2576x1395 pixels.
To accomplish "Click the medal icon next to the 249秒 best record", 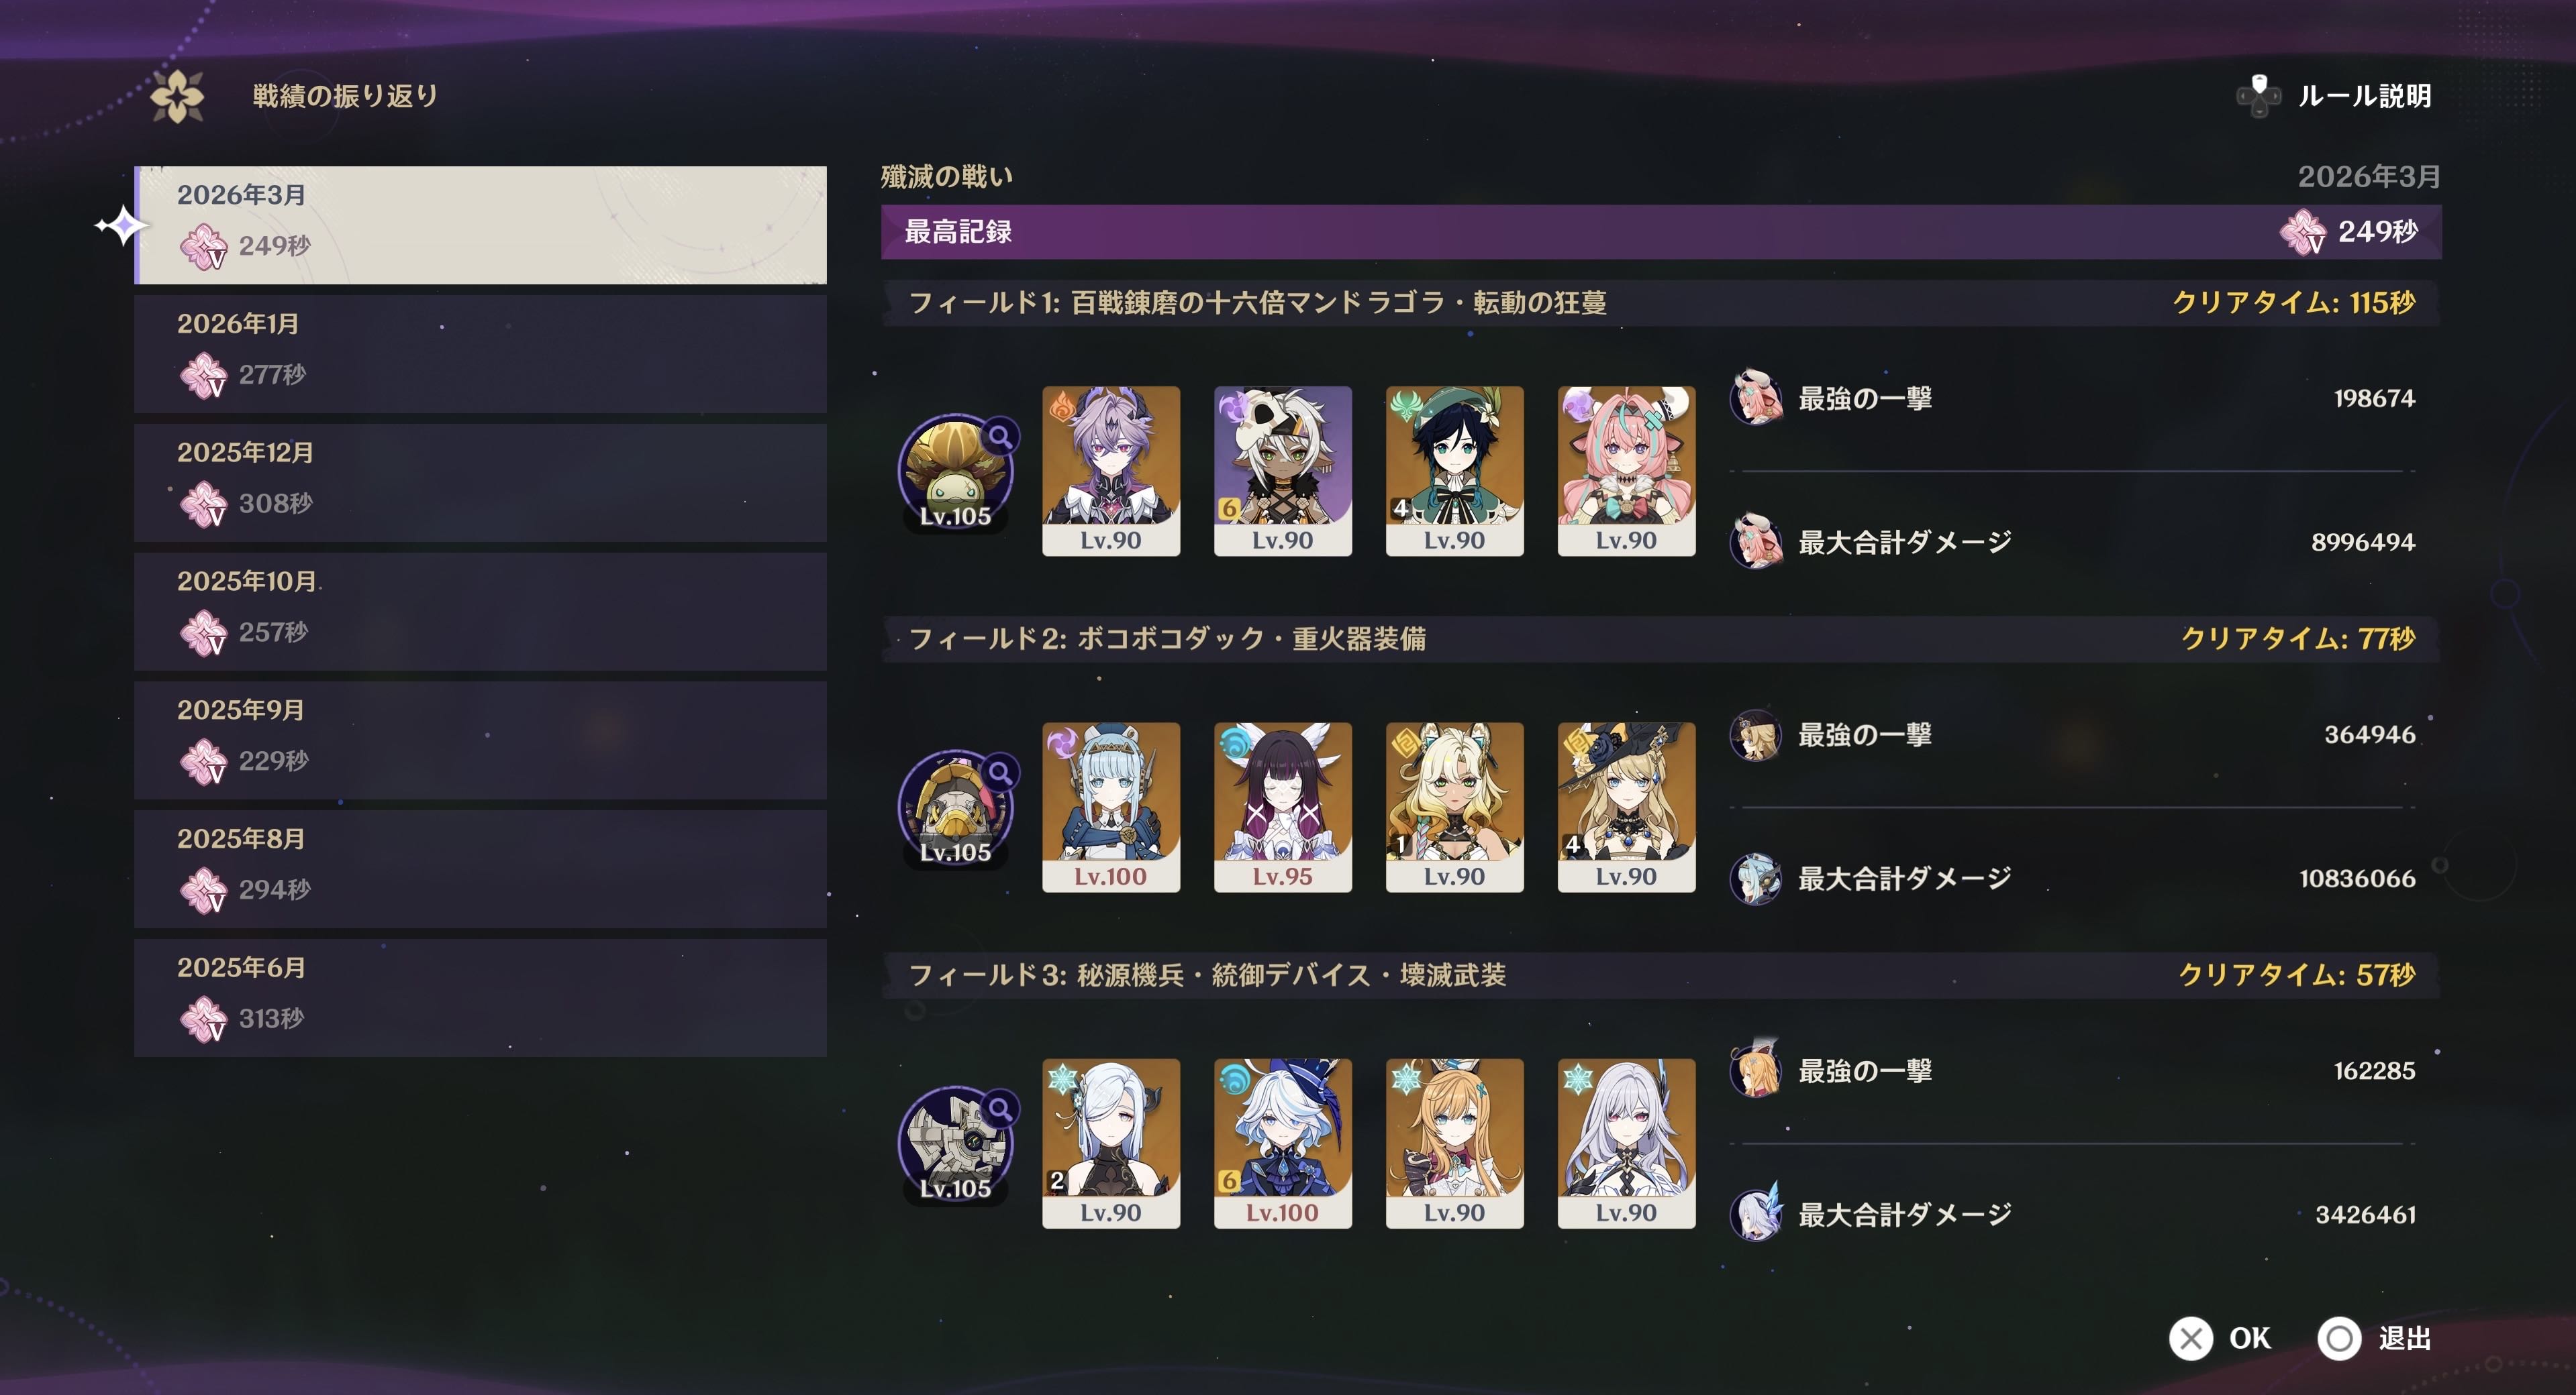I will 2303,232.
